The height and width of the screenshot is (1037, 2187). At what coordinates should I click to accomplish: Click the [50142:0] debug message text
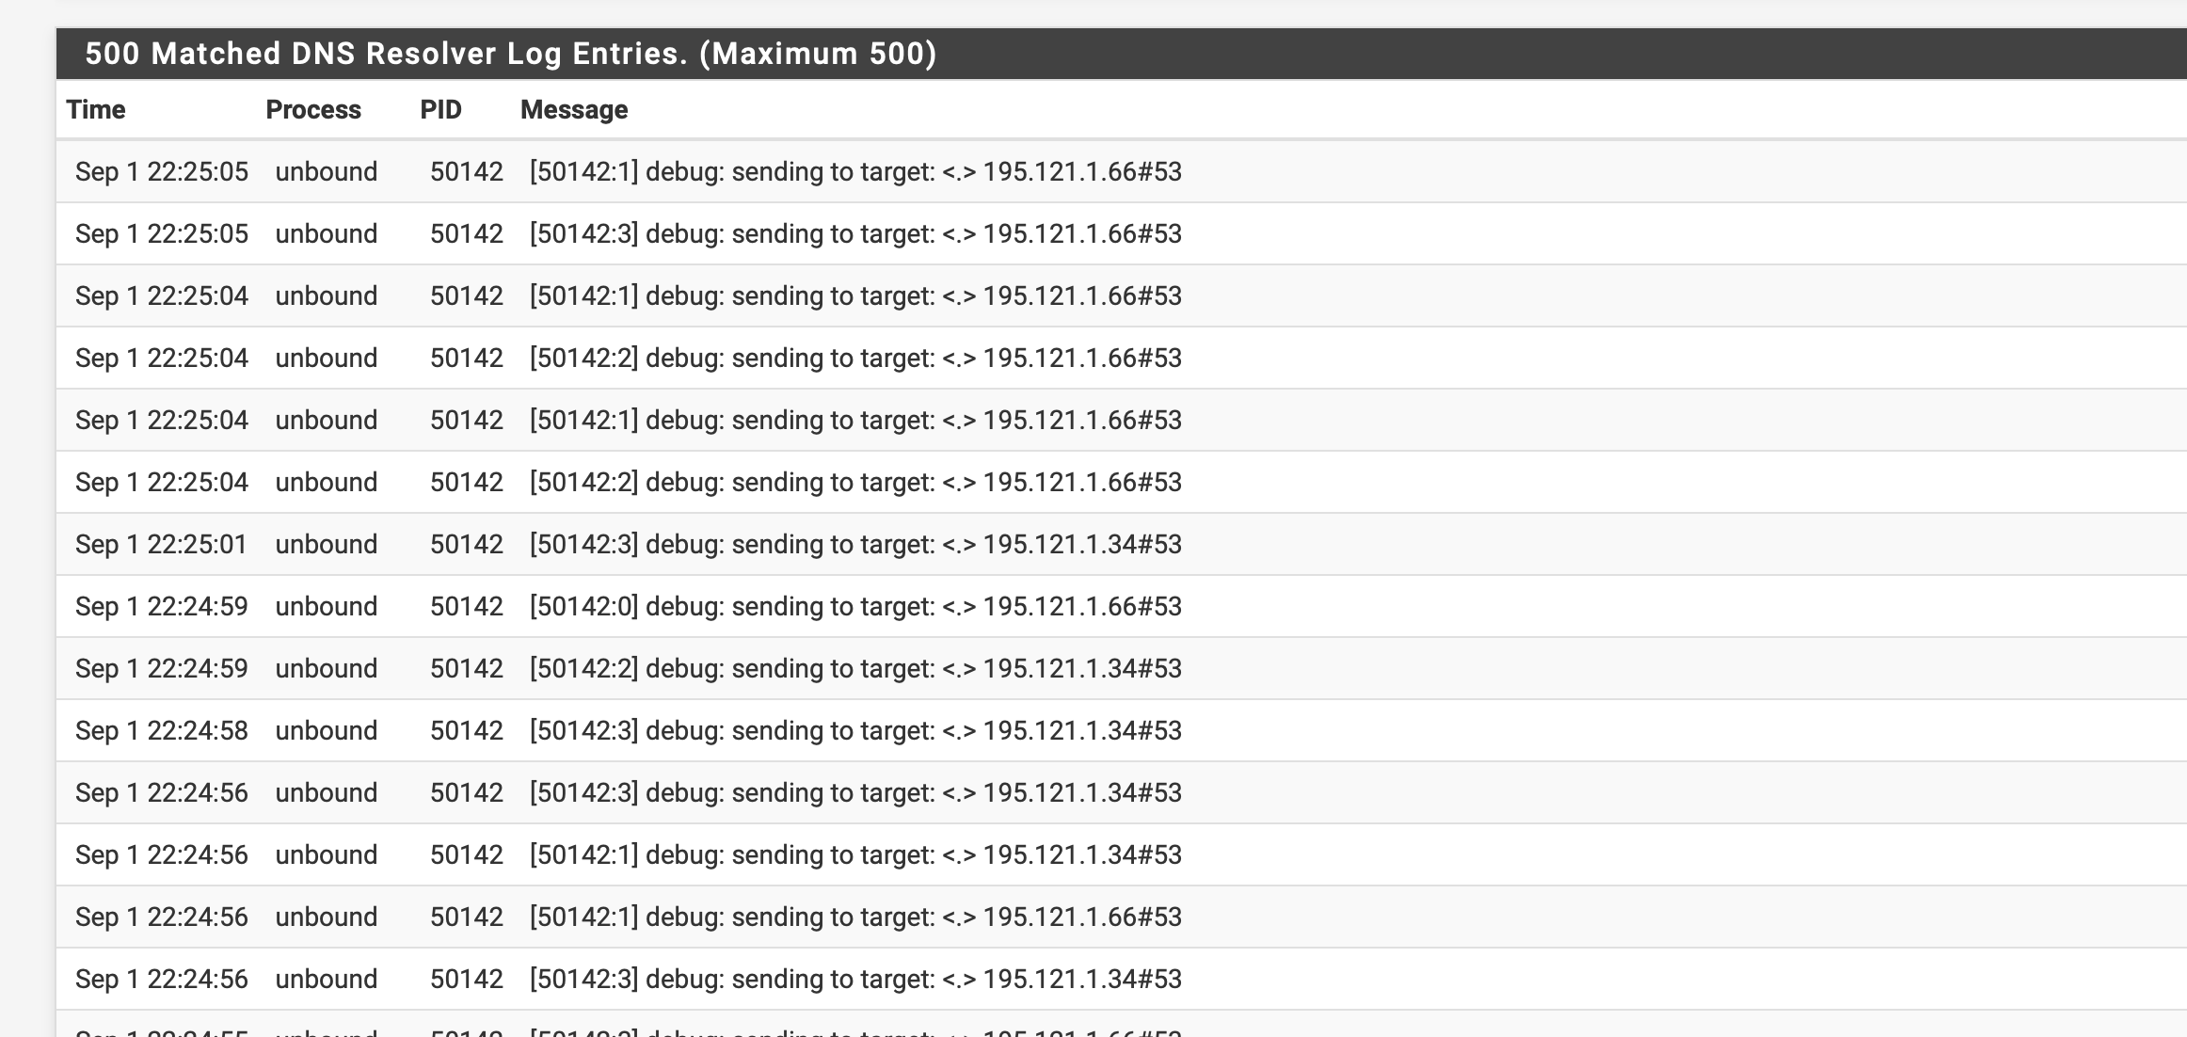(x=855, y=606)
